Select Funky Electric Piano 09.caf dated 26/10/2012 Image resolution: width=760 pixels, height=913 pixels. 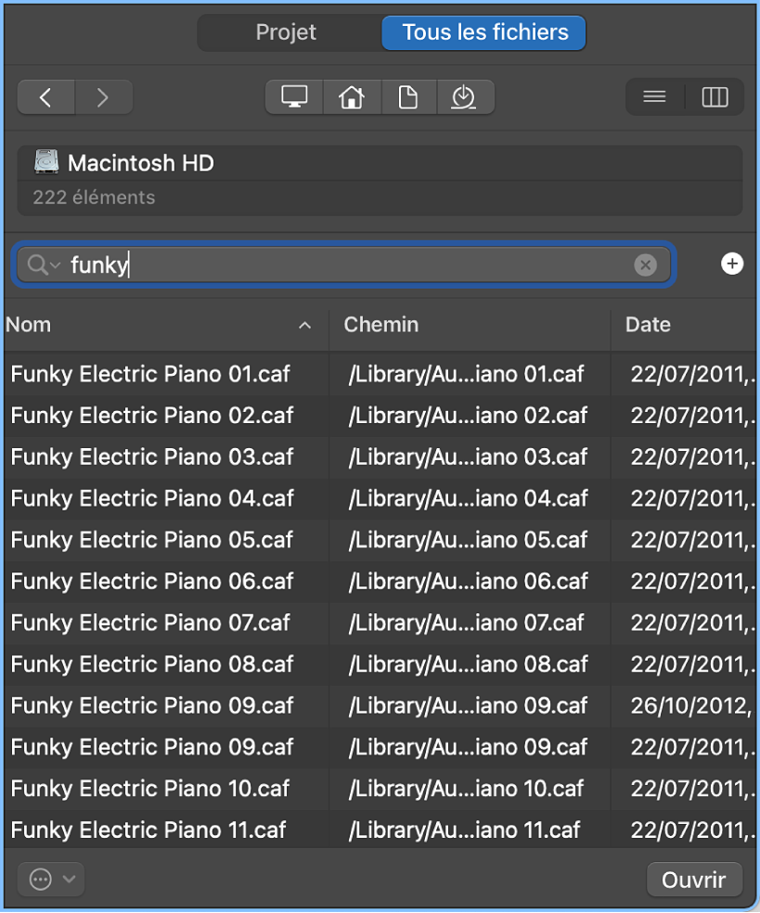click(x=152, y=706)
